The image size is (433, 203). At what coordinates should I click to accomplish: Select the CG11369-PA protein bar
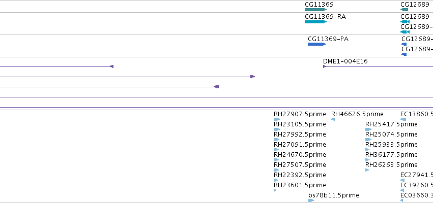coord(317,44)
